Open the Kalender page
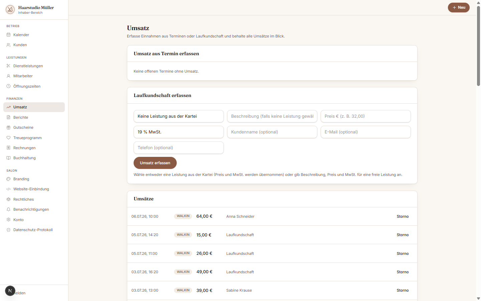 point(34,35)
